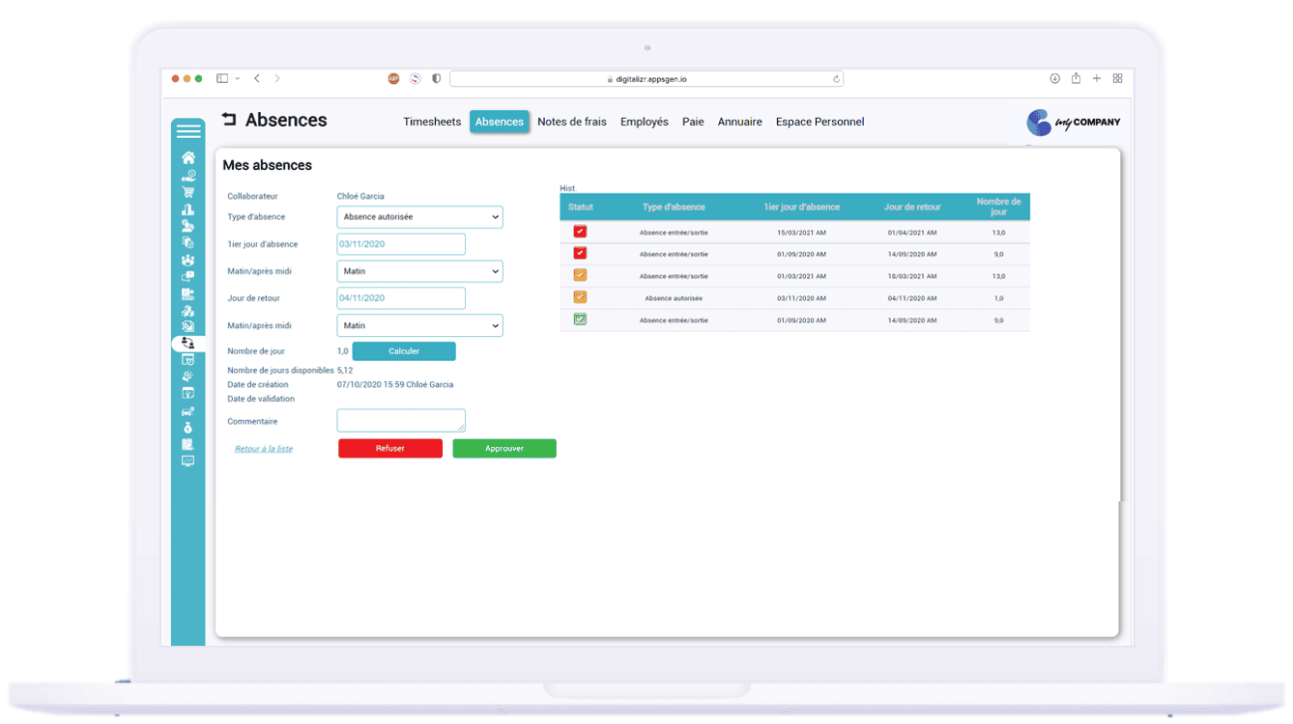1293x724 pixels.
Task: Click the car icon in sidebar
Action: coord(187,411)
